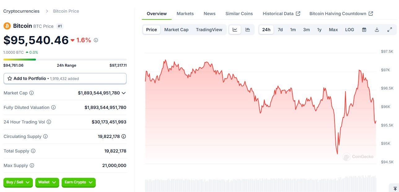This screenshot has height=192, width=399.
Task: Switch the chart to Market Cap
Action: 176,30
